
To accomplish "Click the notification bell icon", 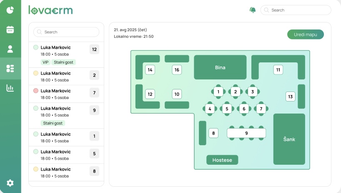I will click(x=253, y=10).
